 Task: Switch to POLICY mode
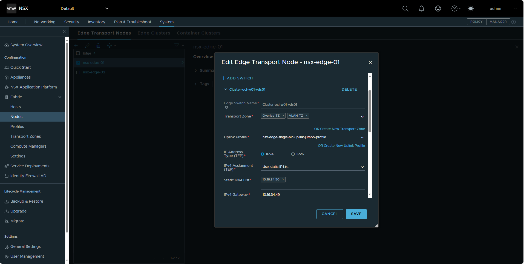tap(477, 22)
